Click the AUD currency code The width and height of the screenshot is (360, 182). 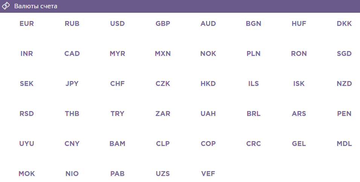[x=208, y=24]
